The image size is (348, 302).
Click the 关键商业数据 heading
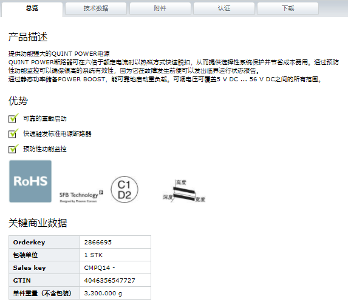click(x=38, y=223)
